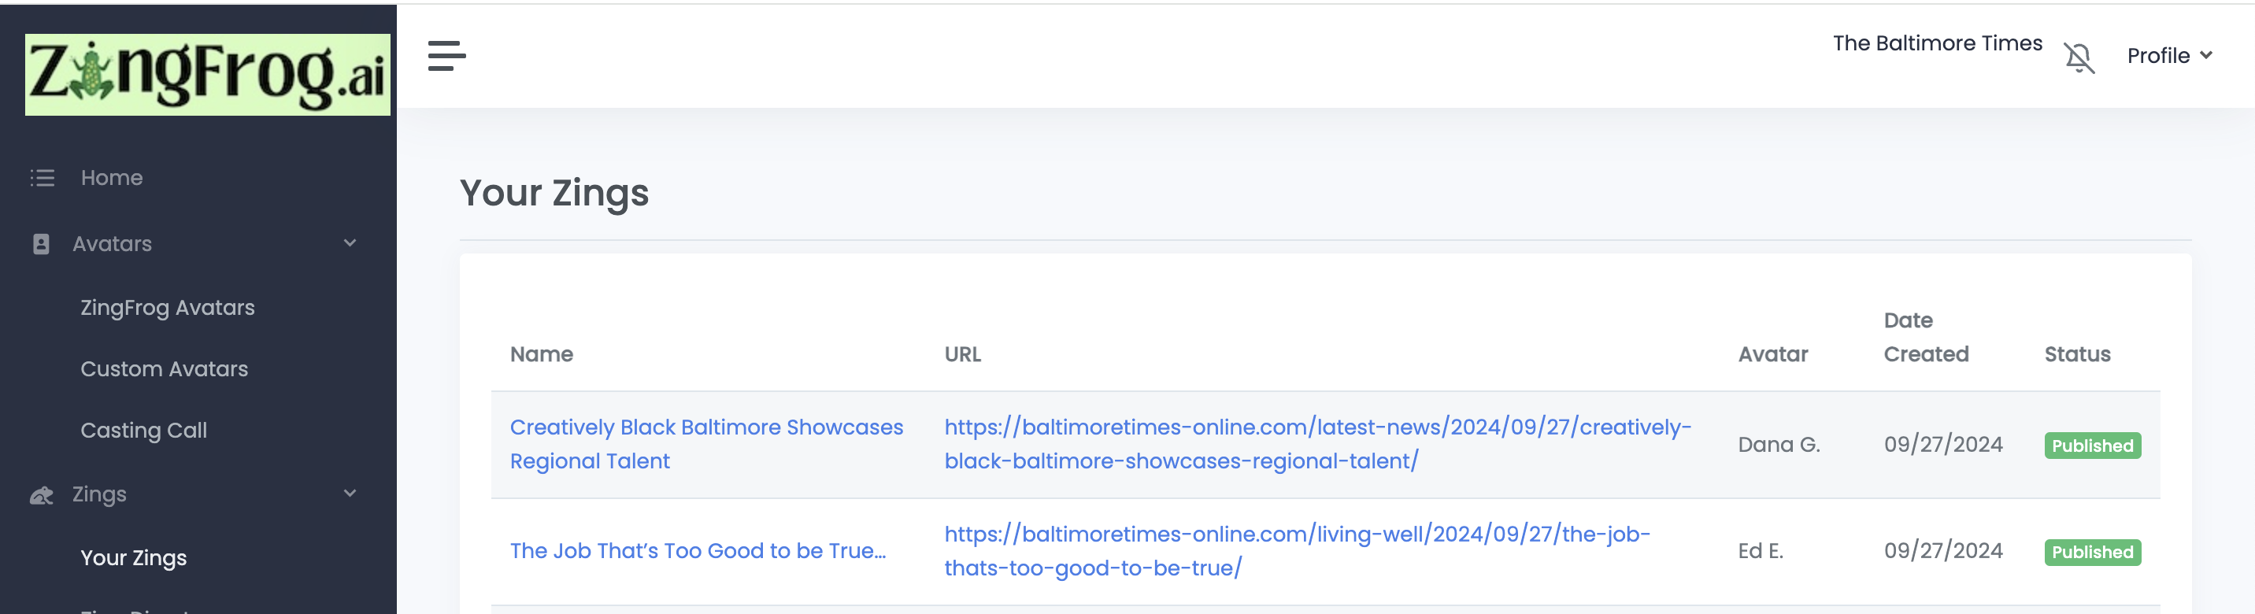2255x614 pixels.
Task: Click the Home list icon in sidebar
Action: (x=42, y=179)
